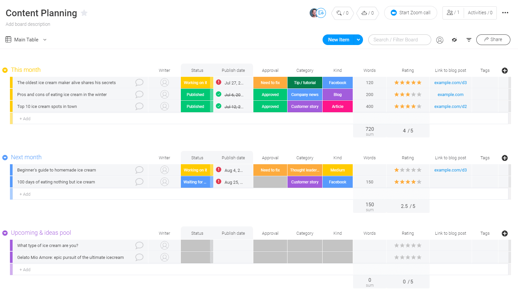Star the Content Planning board as favorite

click(x=84, y=13)
